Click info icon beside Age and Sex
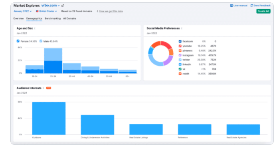Viewport: 279px width, 150px height. [x=35, y=28]
